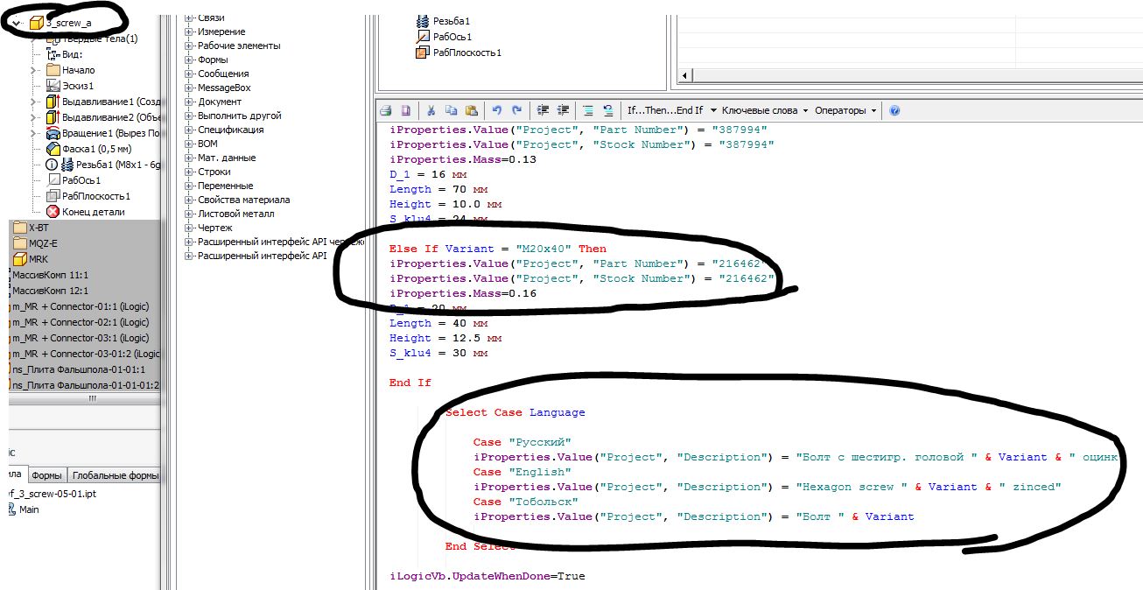Click the Undo icon in the iLogic editor
This screenshot has height=590, width=1143.
[x=499, y=109]
